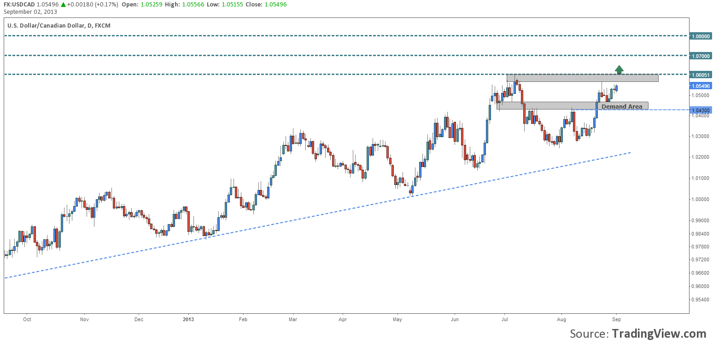Click the 1.00000 price axis label
The width and height of the screenshot is (713, 346).
click(x=700, y=199)
